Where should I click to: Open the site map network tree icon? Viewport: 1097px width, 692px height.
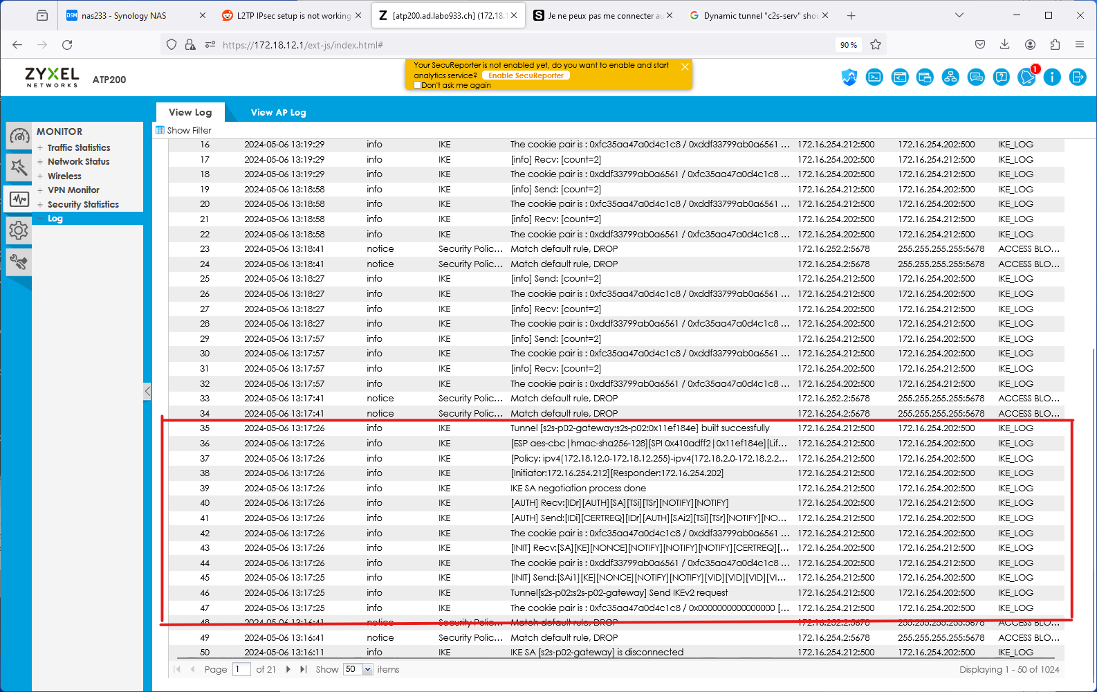(x=950, y=78)
